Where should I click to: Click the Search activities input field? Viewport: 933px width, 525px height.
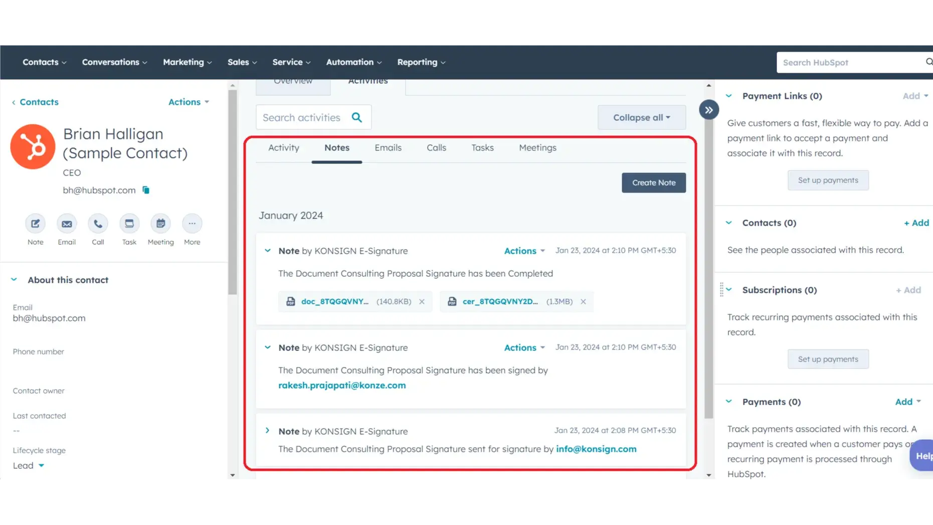(x=313, y=117)
